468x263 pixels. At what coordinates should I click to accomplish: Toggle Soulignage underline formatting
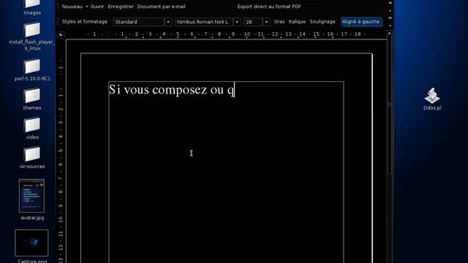(x=322, y=22)
